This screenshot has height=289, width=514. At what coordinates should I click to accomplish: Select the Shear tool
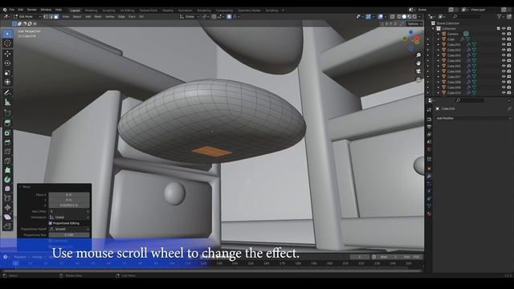[x=7, y=217]
